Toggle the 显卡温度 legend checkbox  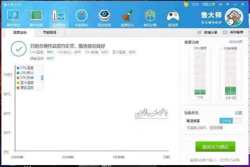pos(18,83)
